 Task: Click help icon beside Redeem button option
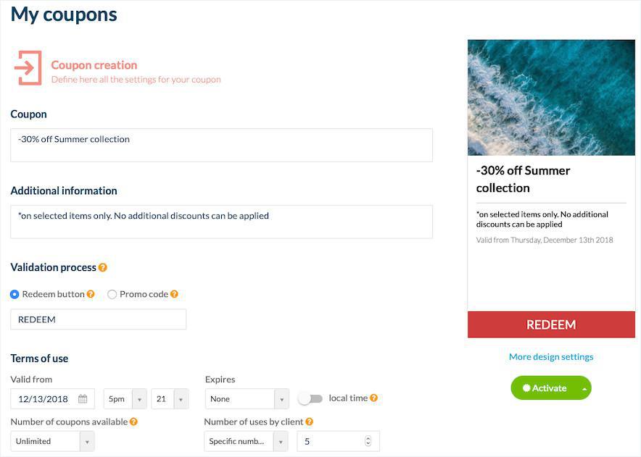point(91,294)
